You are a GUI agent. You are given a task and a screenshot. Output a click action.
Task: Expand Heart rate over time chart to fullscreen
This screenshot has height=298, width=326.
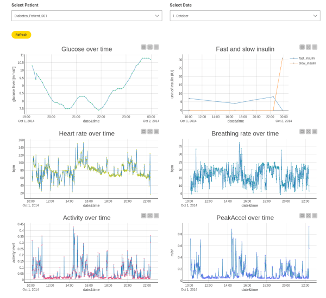pos(150,132)
